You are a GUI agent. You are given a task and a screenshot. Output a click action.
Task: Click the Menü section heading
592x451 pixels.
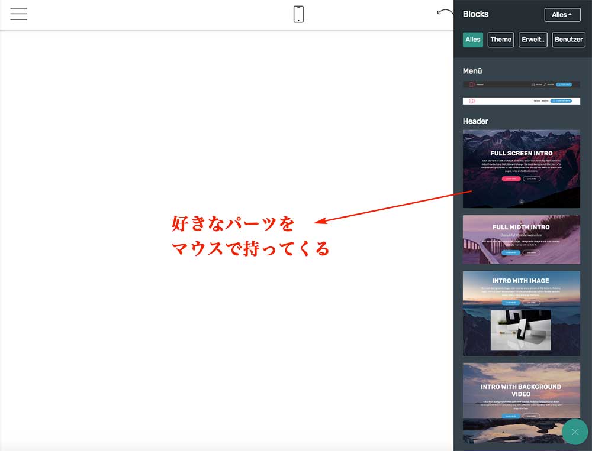(472, 71)
